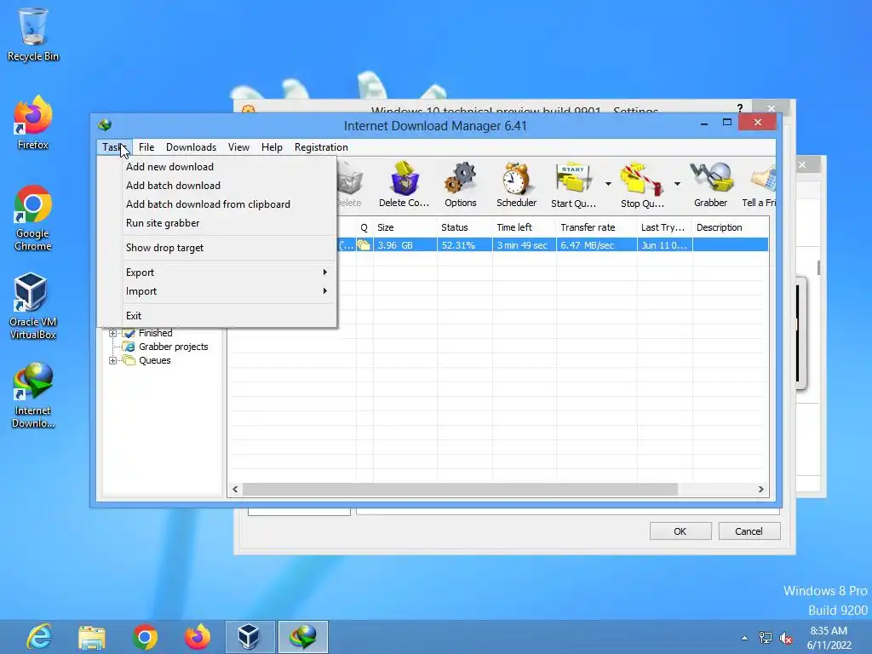The image size is (872, 654).
Task: Click the scroll right arrow of download list
Action: click(760, 490)
